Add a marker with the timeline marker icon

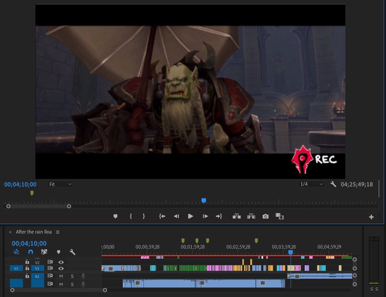(x=58, y=252)
